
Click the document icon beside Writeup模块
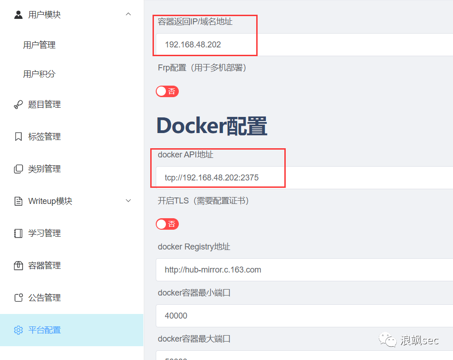(18, 201)
